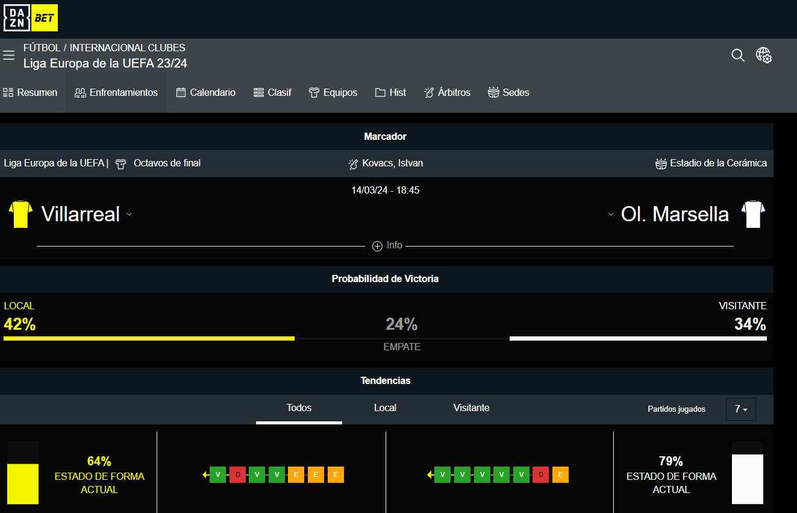Click the Estadio de la Cerámica venue link
Image resolution: width=797 pixels, height=513 pixels.
point(719,163)
